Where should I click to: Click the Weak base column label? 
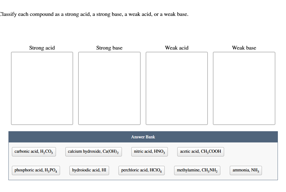244,48
